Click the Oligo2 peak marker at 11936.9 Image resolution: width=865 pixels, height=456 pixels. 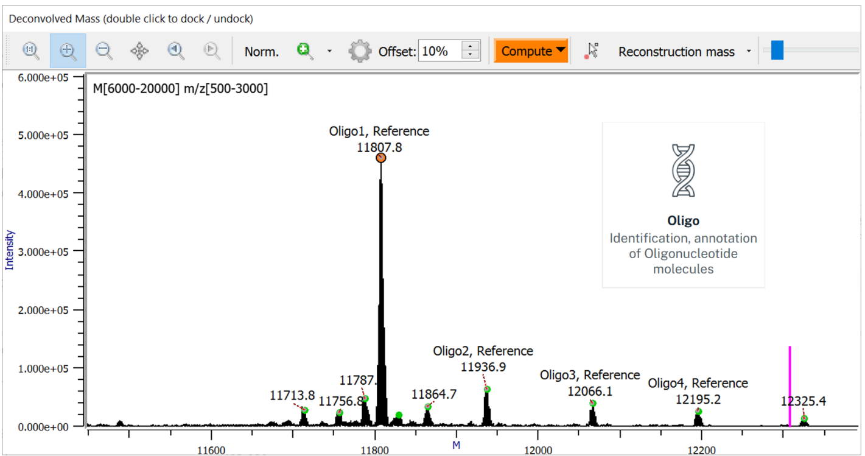[x=487, y=390]
